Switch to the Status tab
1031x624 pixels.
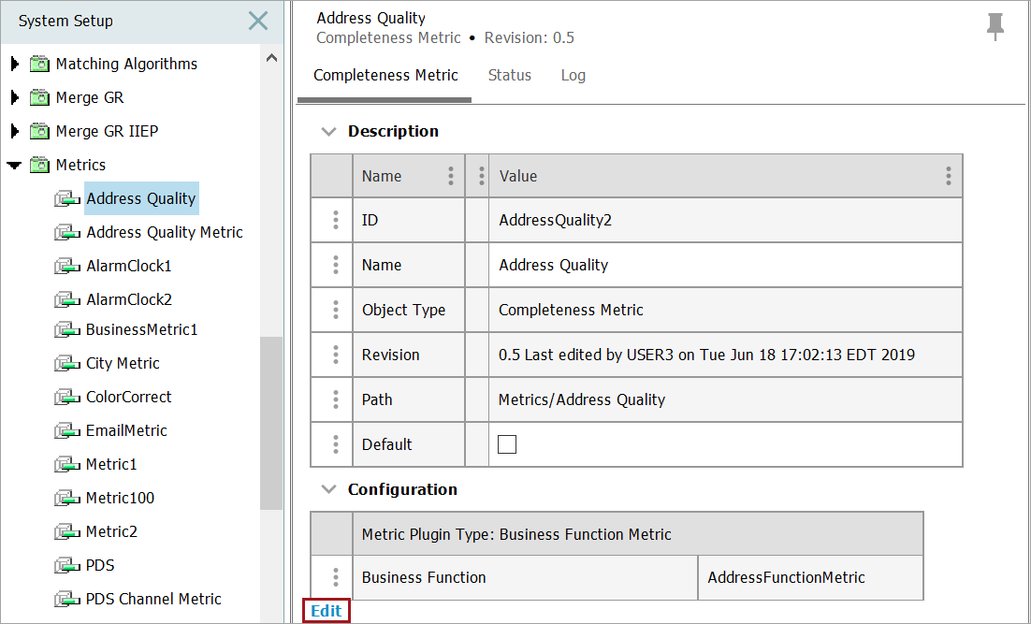click(510, 76)
